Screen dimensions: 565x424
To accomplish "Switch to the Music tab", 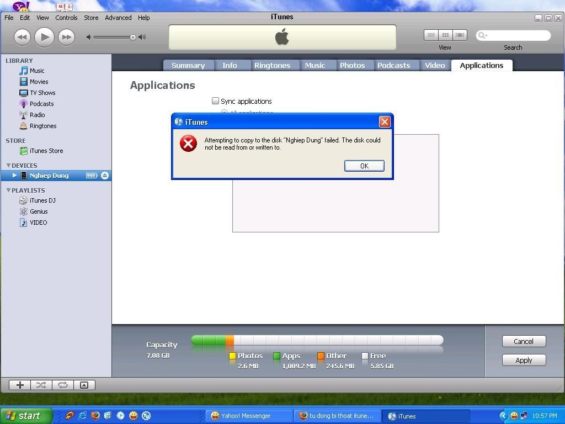I will coord(315,66).
